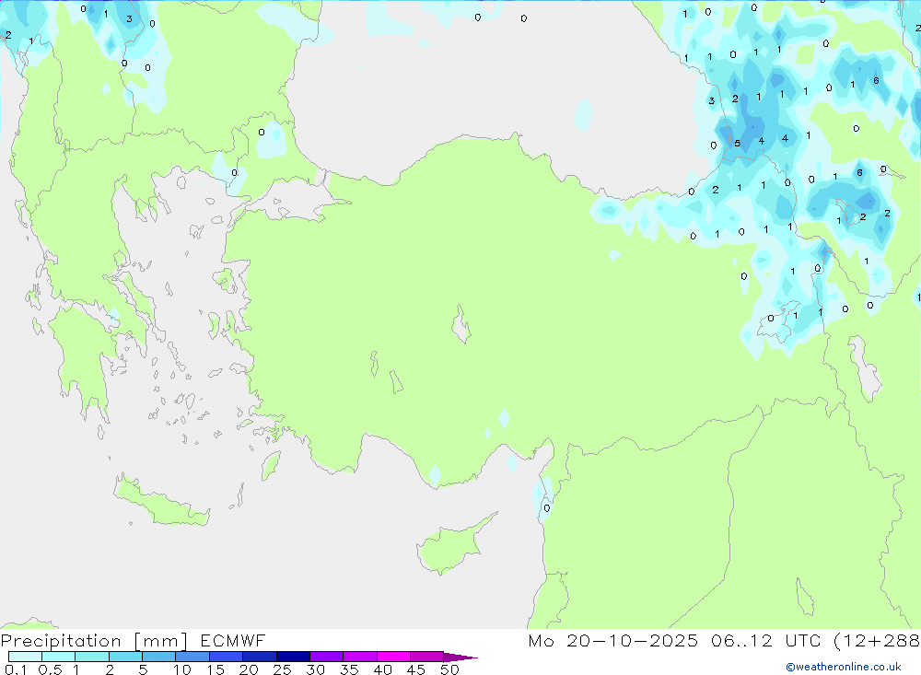Select the 30–35 mm legend color swatch
This screenshot has width=921, height=675.
pyautogui.click(x=327, y=657)
